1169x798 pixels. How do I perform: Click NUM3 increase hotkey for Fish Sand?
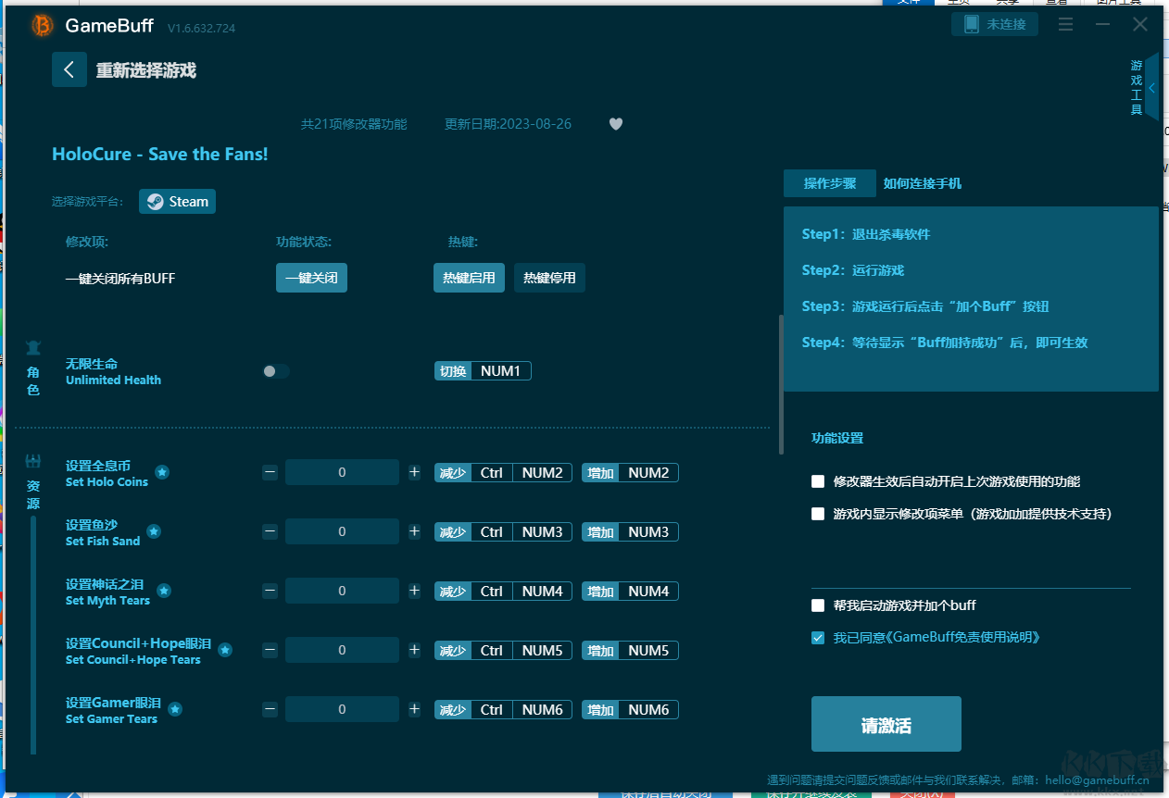click(630, 532)
